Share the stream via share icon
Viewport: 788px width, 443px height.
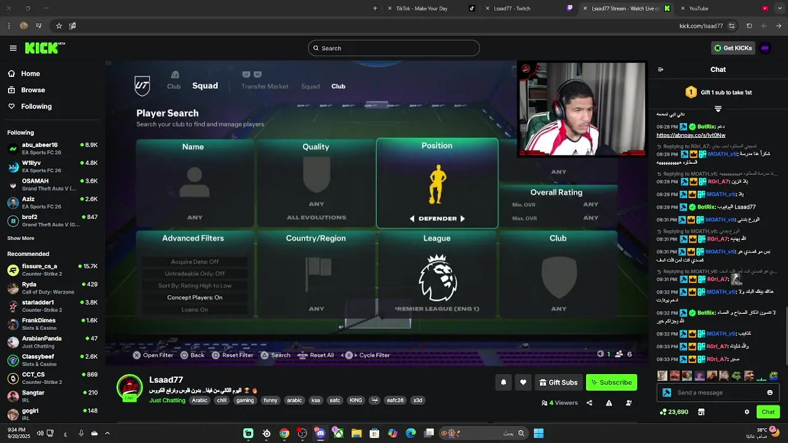[589, 403]
